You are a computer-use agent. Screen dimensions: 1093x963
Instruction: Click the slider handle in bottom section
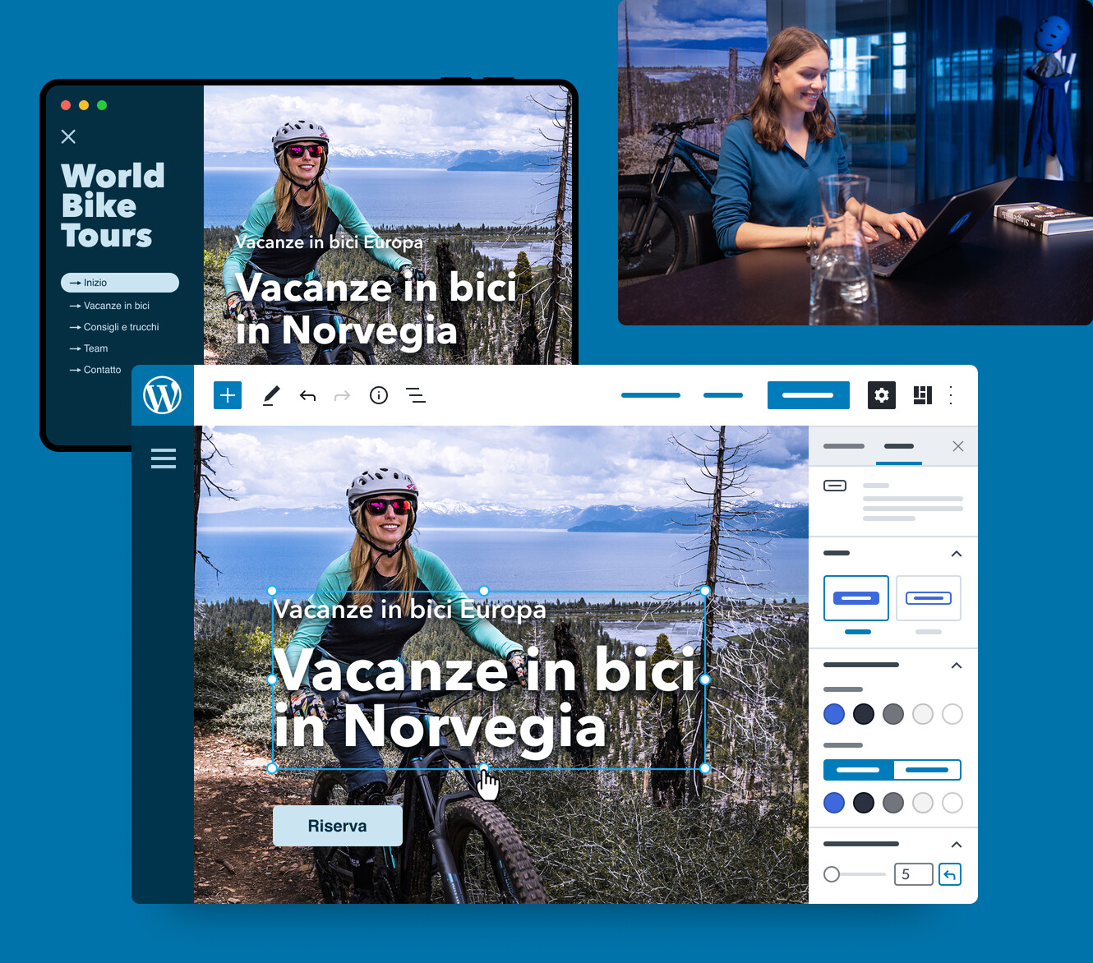pyautogui.click(x=832, y=874)
